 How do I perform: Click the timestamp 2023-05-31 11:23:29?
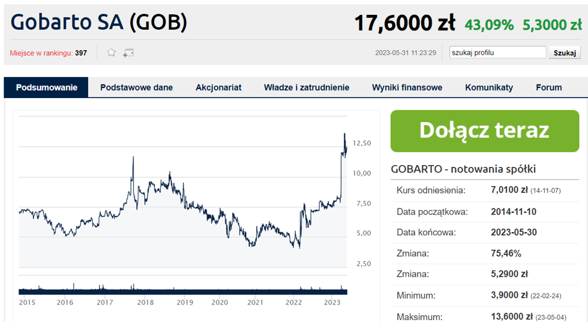406,53
